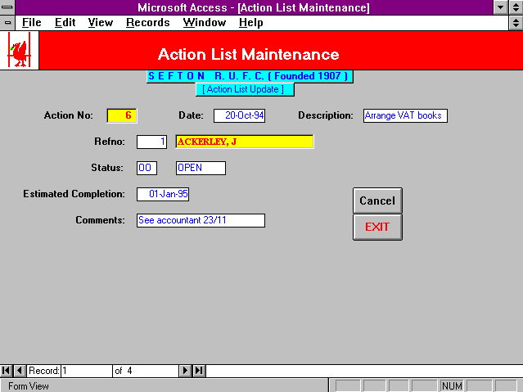Select the ACKERLEY, J name field

tap(245, 142)
